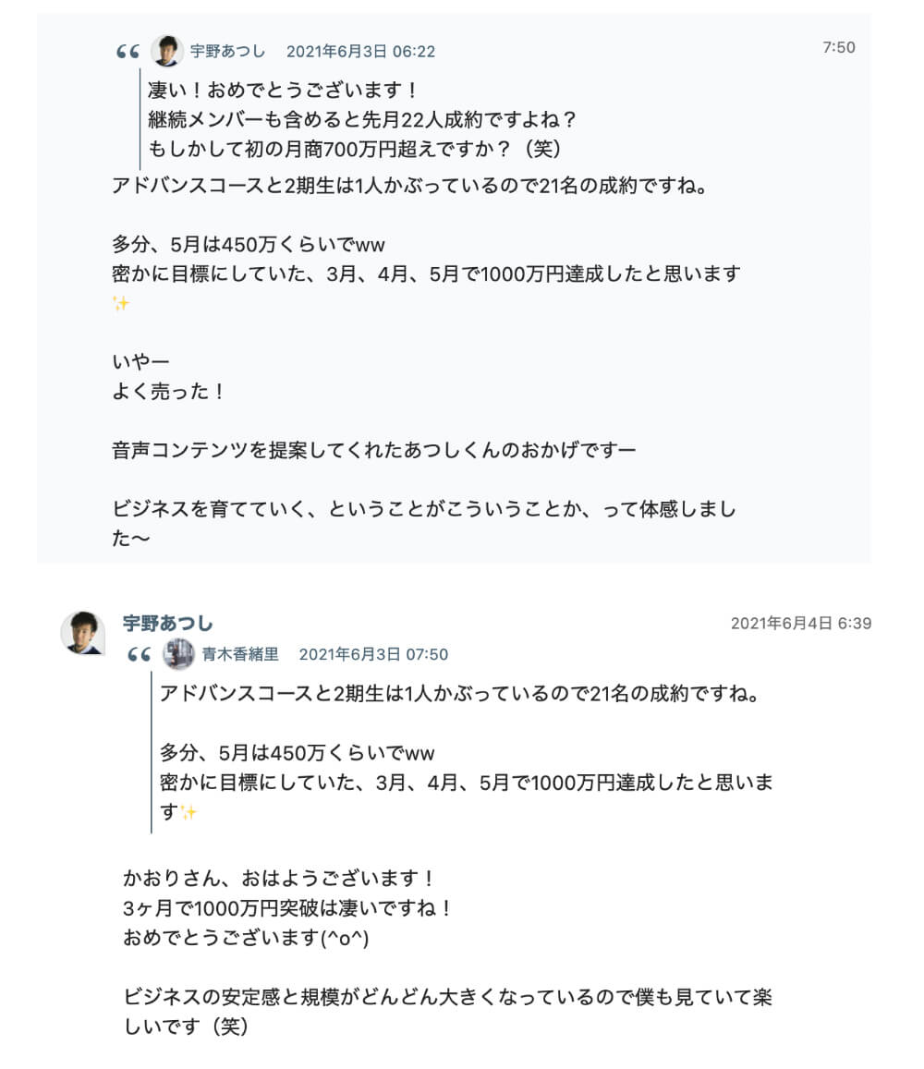Viewport: 924px width, 1069px height.
Task: Click the quoted line about 月商700万円超え
Action: tap(356, 149)
